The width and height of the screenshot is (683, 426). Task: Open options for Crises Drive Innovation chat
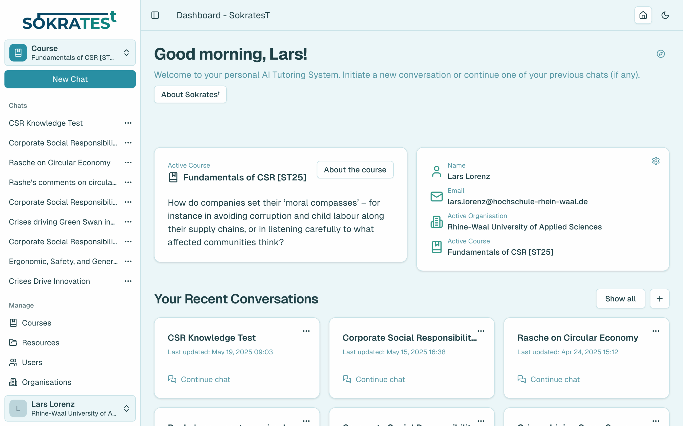[x=128, y=281]
